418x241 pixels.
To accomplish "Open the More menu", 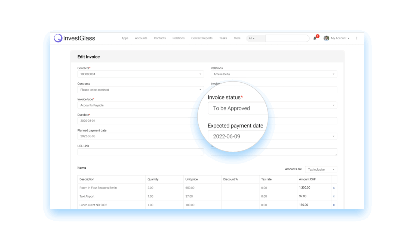I will point(237,38).
